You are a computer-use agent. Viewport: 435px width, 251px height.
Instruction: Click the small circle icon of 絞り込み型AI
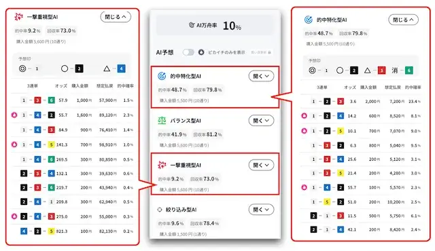tap(160, 210)
